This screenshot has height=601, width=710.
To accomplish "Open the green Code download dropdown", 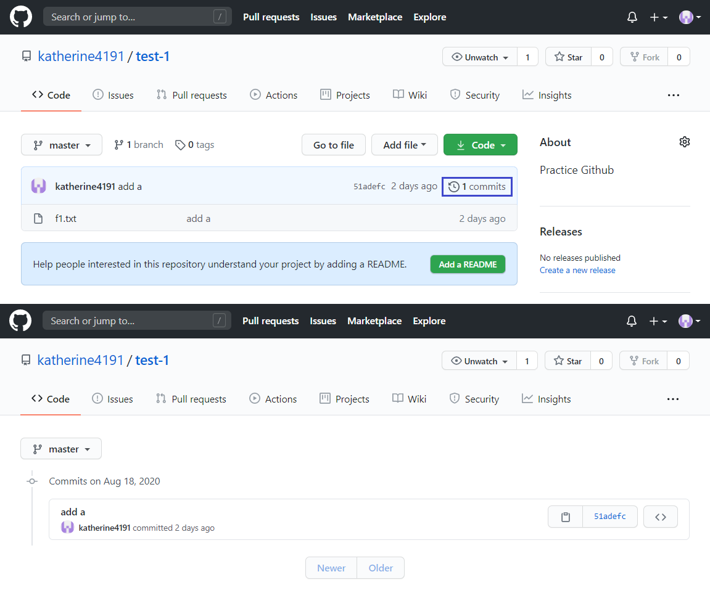I will [x=481, y=145].
